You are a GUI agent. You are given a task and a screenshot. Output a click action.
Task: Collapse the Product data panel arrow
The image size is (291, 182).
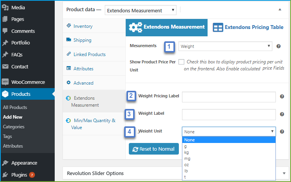click(x=280, y=10)
